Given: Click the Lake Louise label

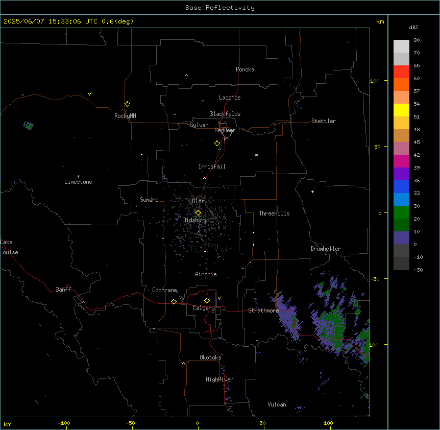Looking at the screenshot, I should coord(9,247).
